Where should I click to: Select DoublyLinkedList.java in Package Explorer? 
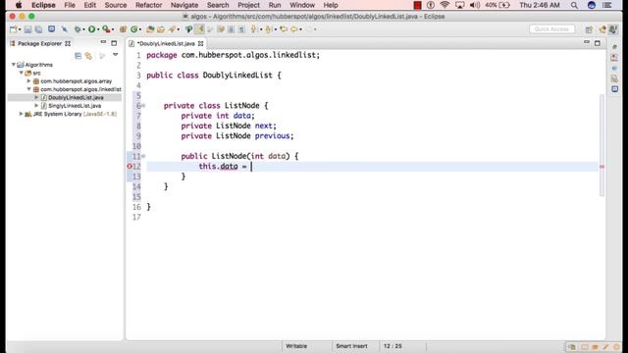[x=76, y=97]
